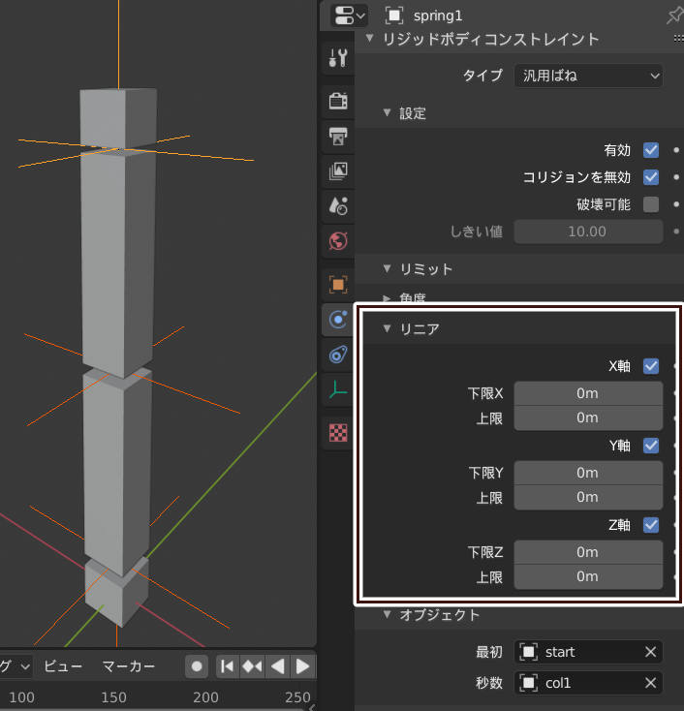Click the 下限Z value field
684x711 pixels.
click(x=588, y=552)
